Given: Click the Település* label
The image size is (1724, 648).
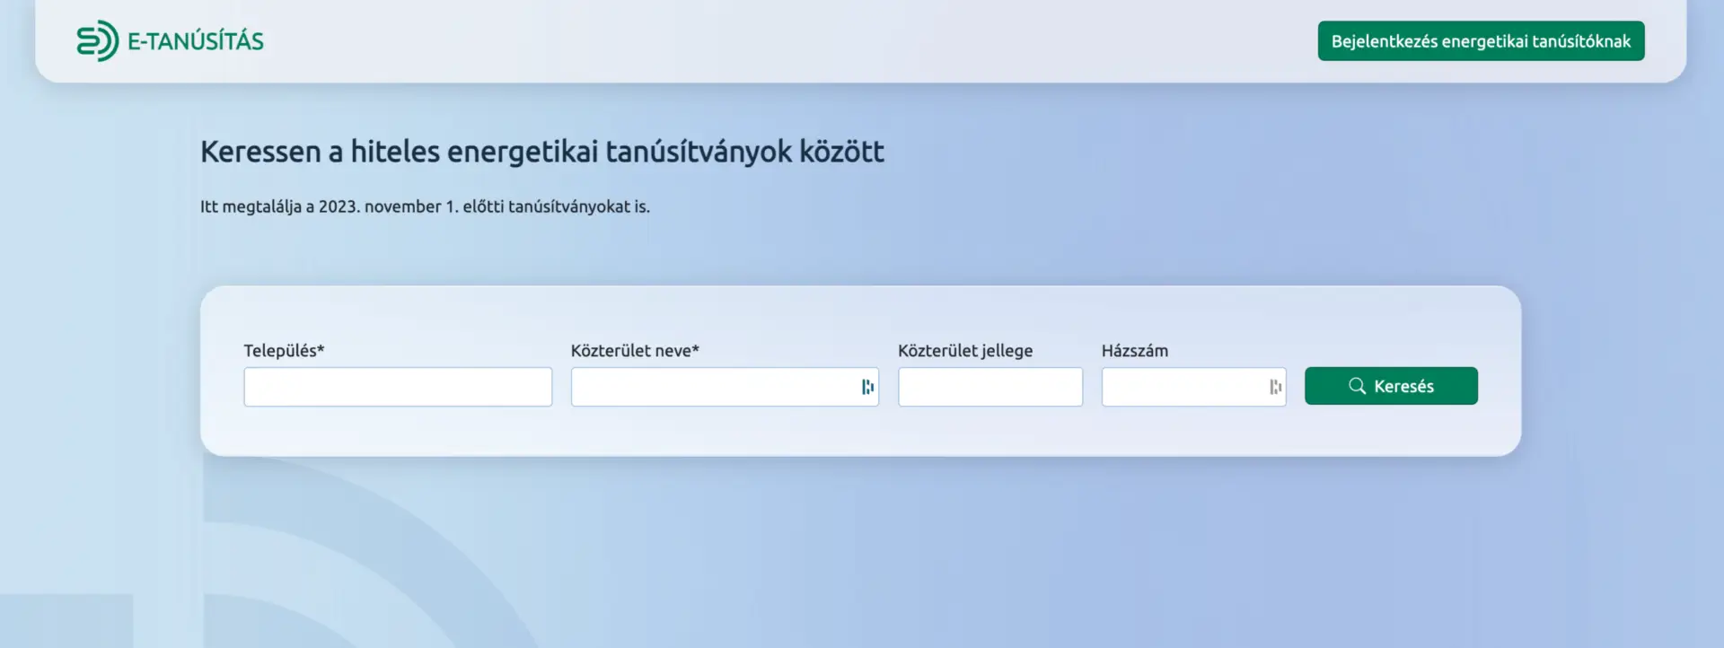Looking at the screenshot, I should coord(284,351).
